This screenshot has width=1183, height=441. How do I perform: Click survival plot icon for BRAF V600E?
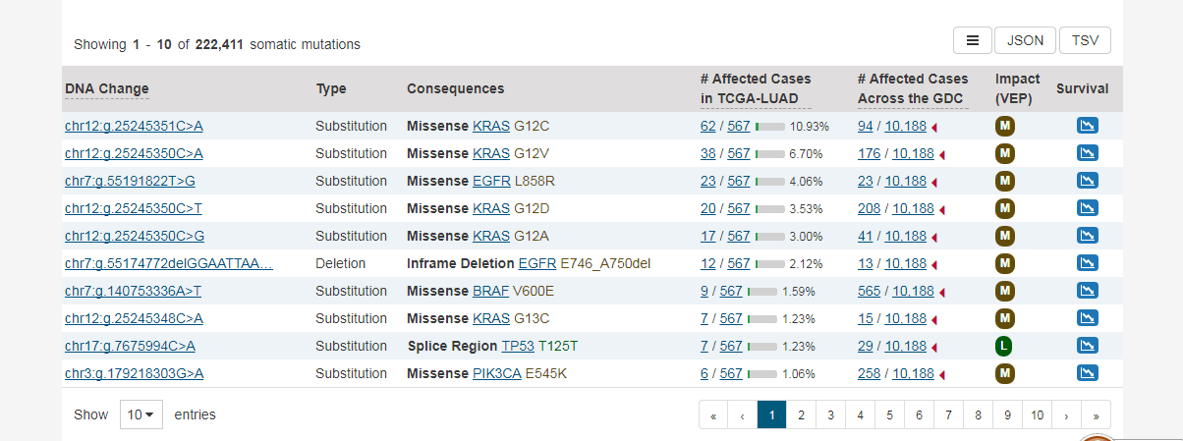pos(1087,291)
